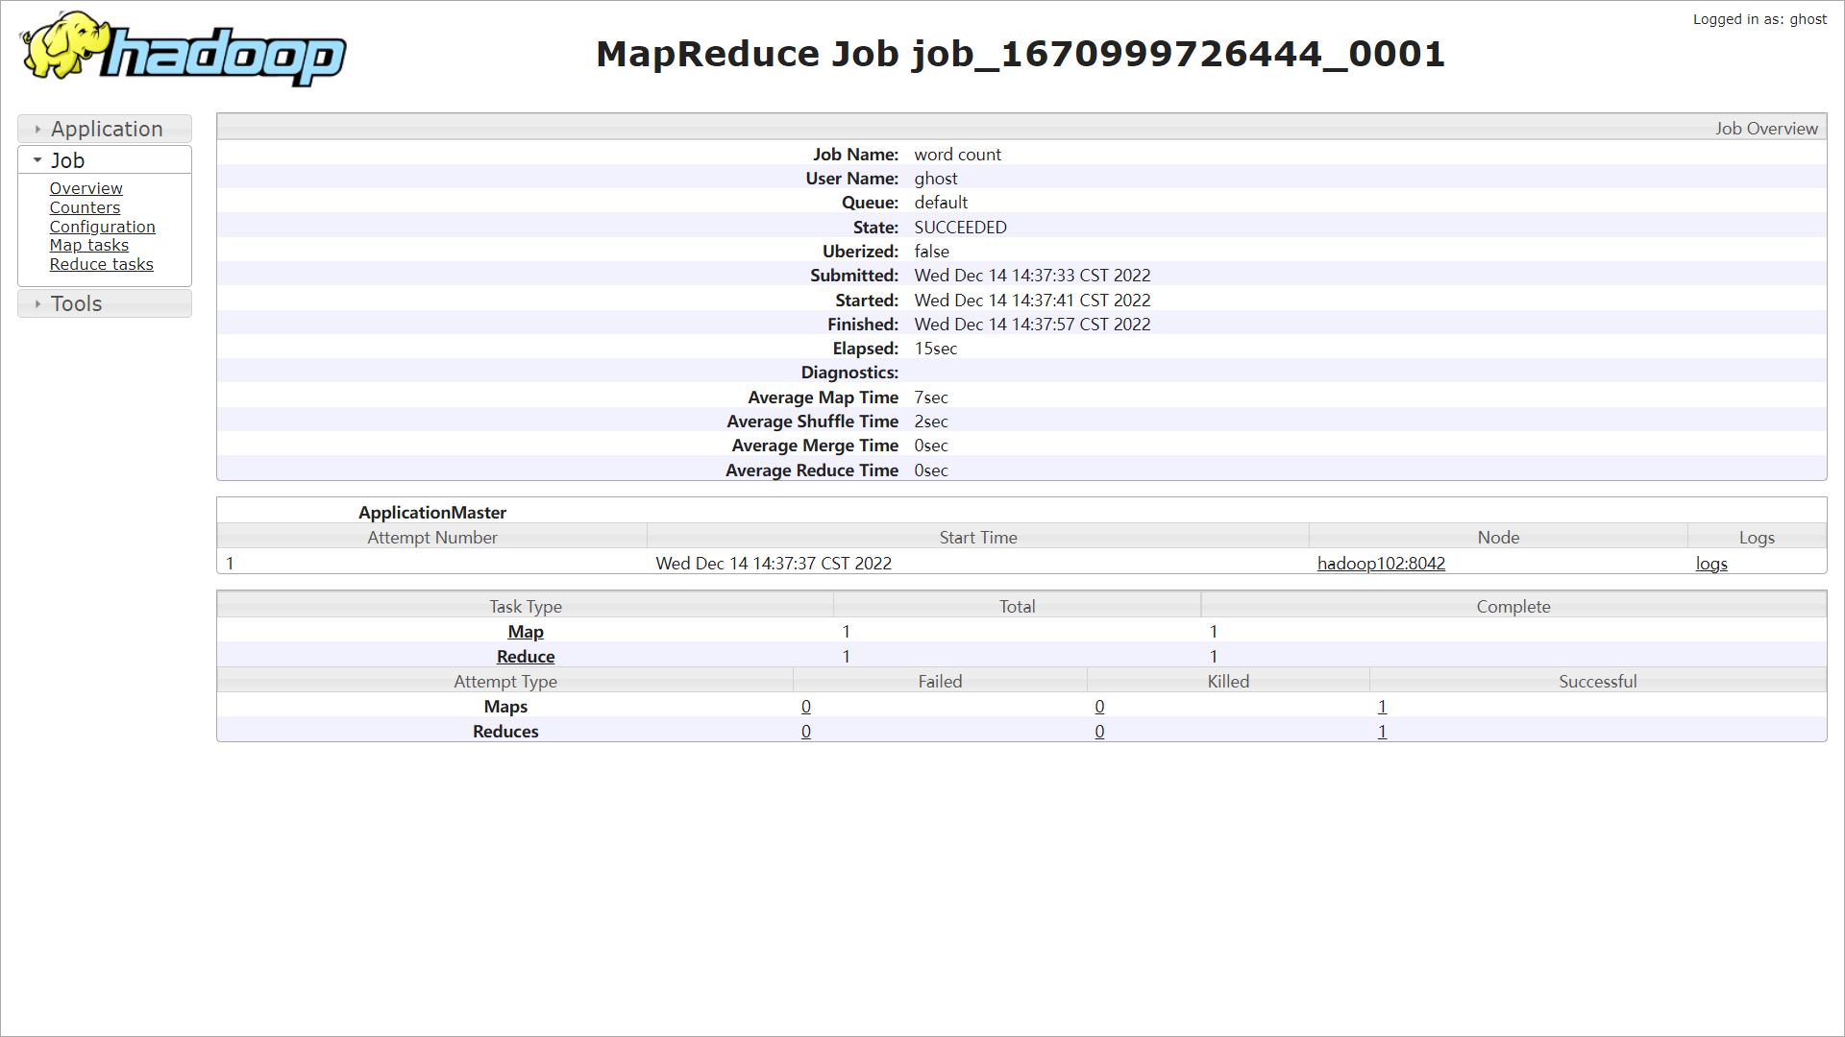
Task: Open failed Maps attempts count
Action: tap(806, 707)
